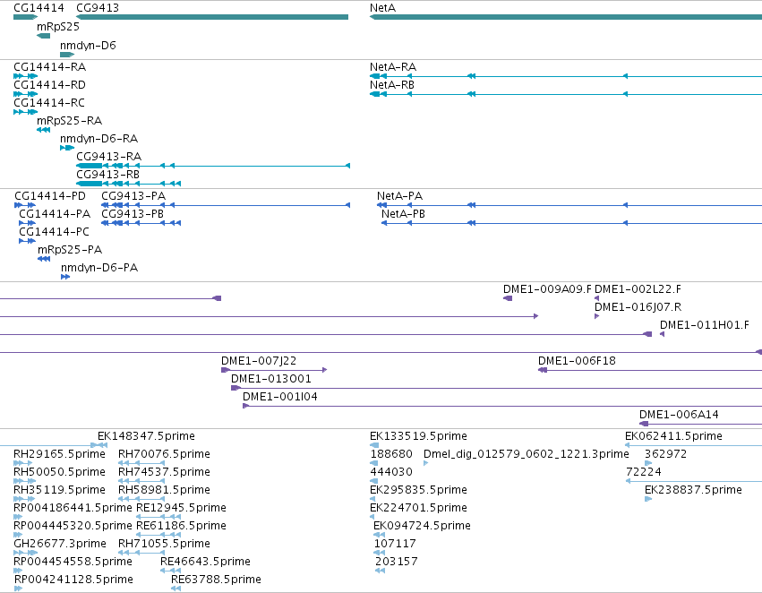The height and width of the screenshot is (593, 762).
Task: Click the NetA gene feature bar
Action: pyautogui.click(x=566, y=17)
